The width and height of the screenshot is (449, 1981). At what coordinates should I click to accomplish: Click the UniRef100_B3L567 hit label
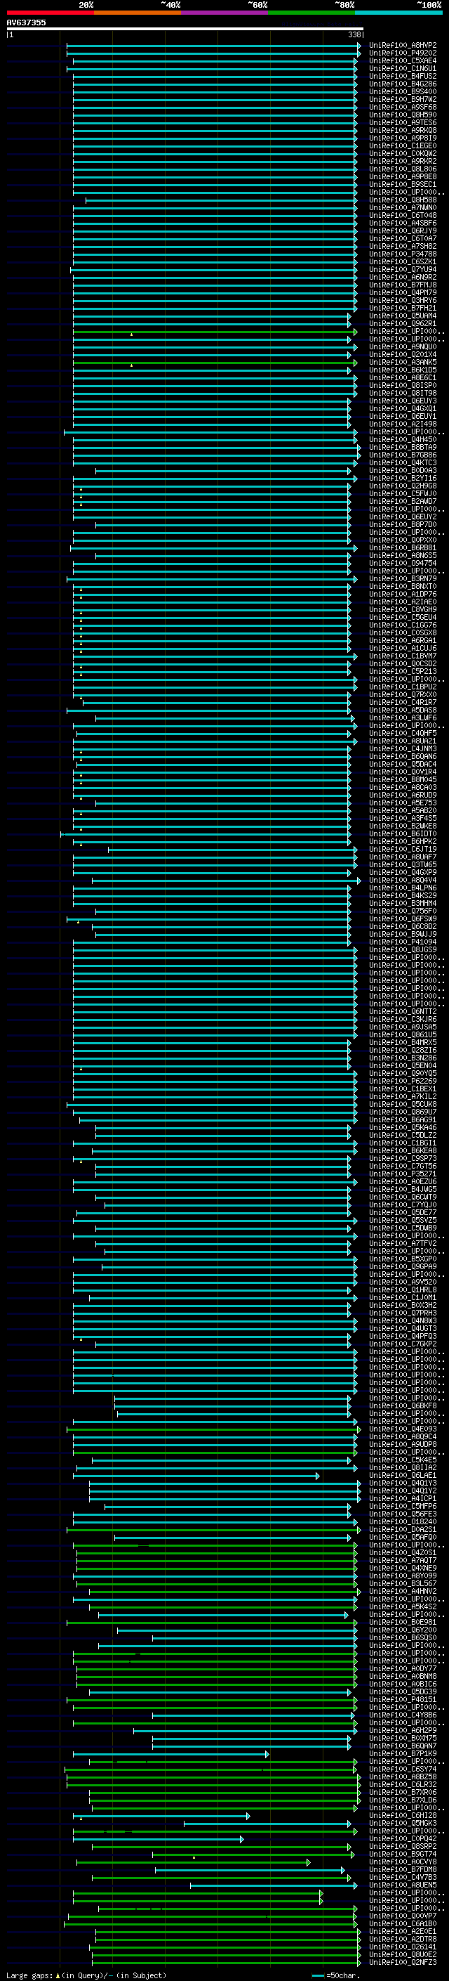point(402,1583)
